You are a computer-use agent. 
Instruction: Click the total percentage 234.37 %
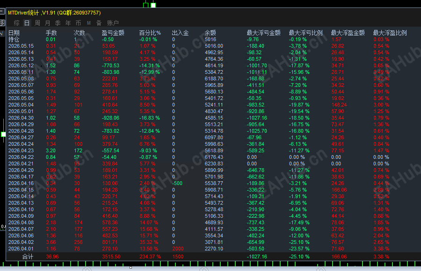tap(150, 257)
